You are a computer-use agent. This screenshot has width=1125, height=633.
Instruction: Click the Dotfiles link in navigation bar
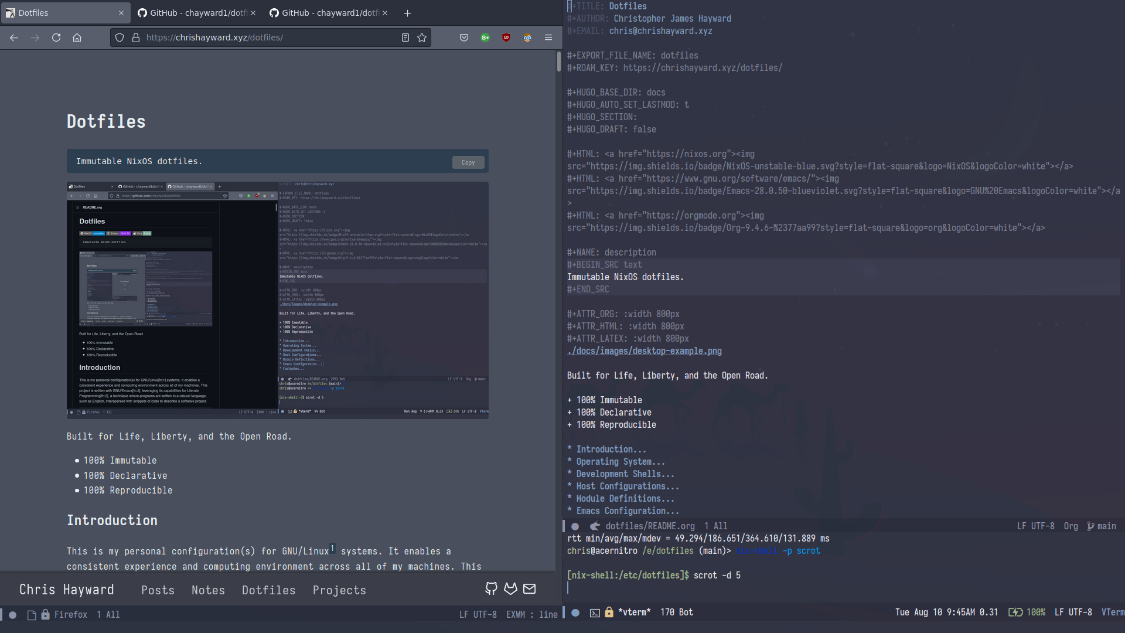(x=269, y=590)
